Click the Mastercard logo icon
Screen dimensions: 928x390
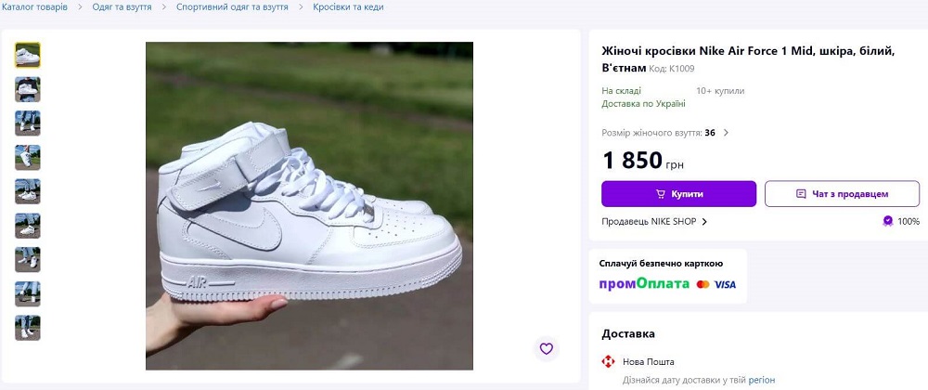coord(702,284)
